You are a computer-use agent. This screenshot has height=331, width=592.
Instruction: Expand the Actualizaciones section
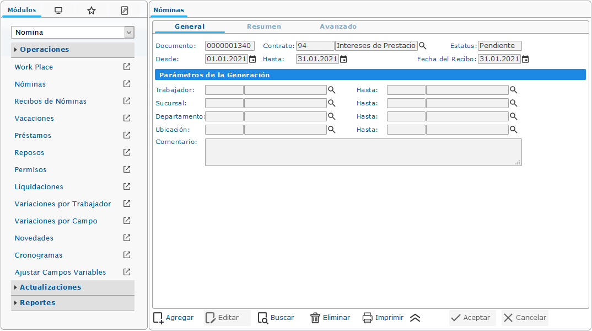point(50,287)
